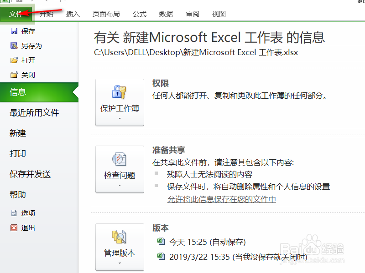Switch to the 开始 ribbon tab
Viewport: 365px width, 273px height.
click(47, 14)
